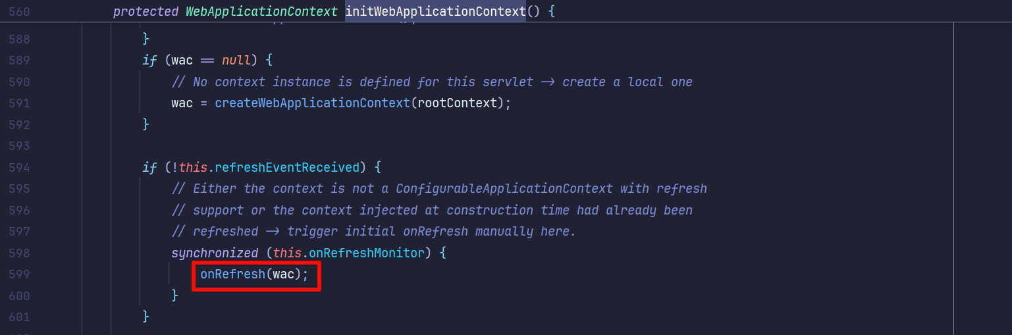This screenshot has height=335, width=1012.
Task: Click the createWebApplicationContext method call
Action: (312, 103)
